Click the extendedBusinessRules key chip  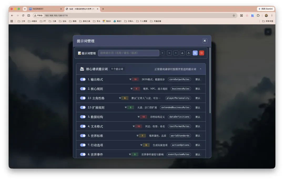point(175,107)
